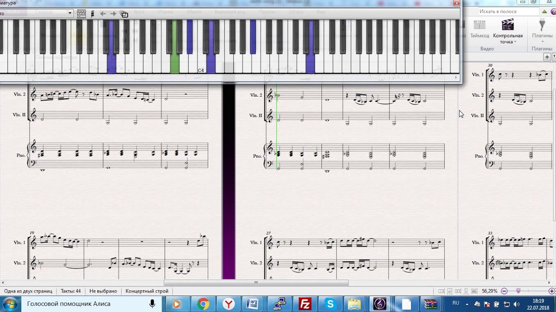Click the score scrollbar left arrow

pos(3,283)
